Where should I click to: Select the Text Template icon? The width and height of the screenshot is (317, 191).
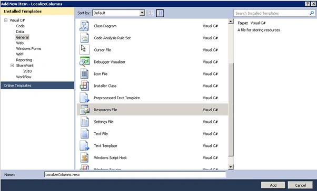pos(84,145)
